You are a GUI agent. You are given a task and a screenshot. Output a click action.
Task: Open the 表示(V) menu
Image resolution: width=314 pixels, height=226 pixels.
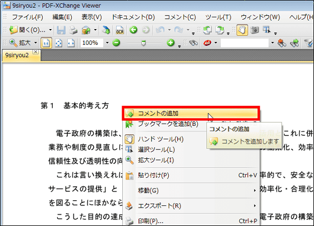click(x=92, y=17)
